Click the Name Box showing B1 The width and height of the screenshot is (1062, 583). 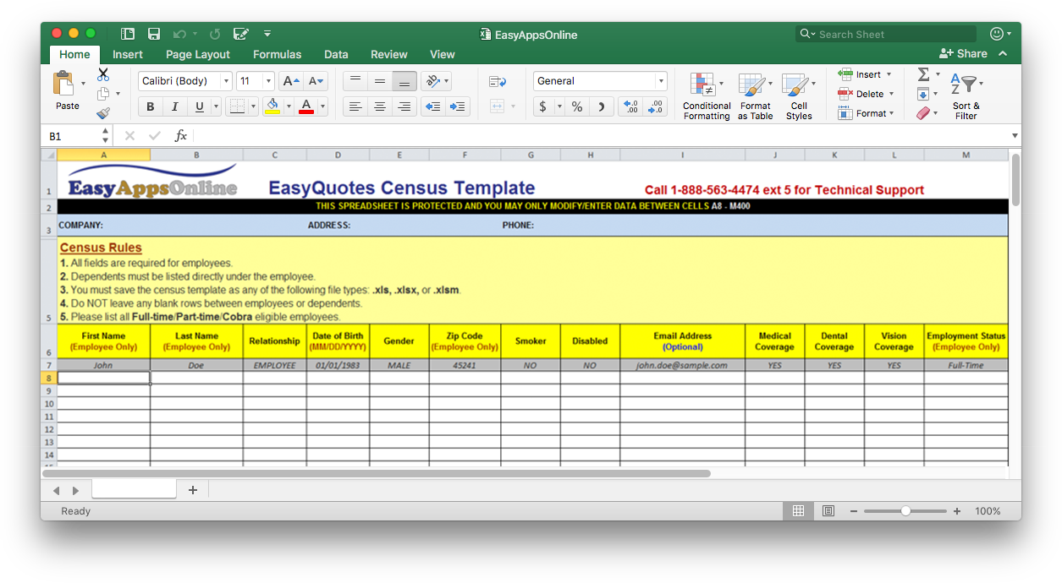[x=72, y=135]
